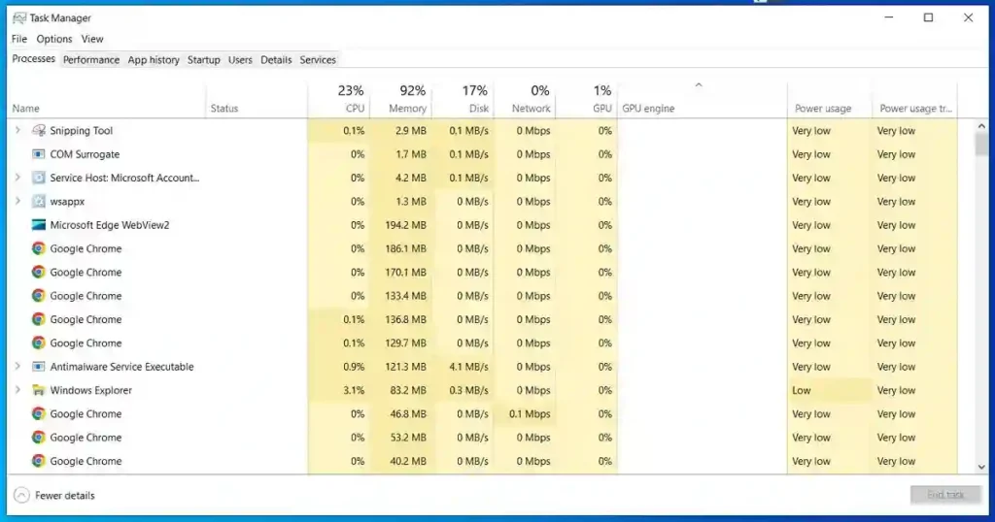Click the 3.1% CPU value
This screenshot has width=995, height=522.
point(354,390)
